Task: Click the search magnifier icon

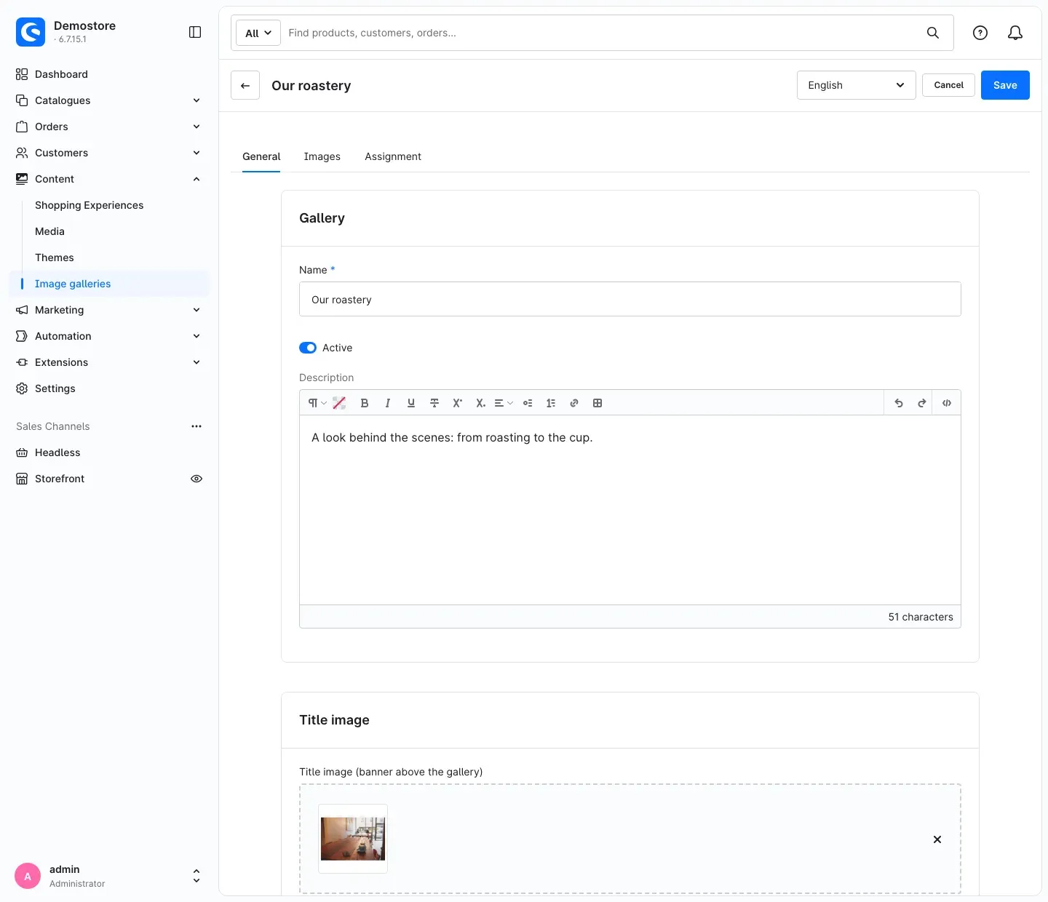Action: (x=933, y=33)
